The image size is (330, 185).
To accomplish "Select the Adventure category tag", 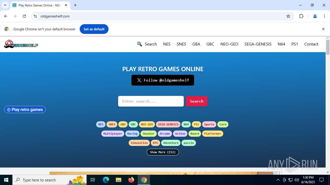I will [171, 143].
